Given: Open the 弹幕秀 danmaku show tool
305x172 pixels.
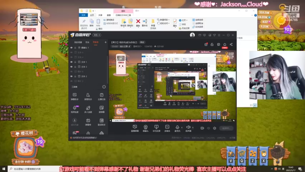Looking at the screenshot, I should pos(88,122).
